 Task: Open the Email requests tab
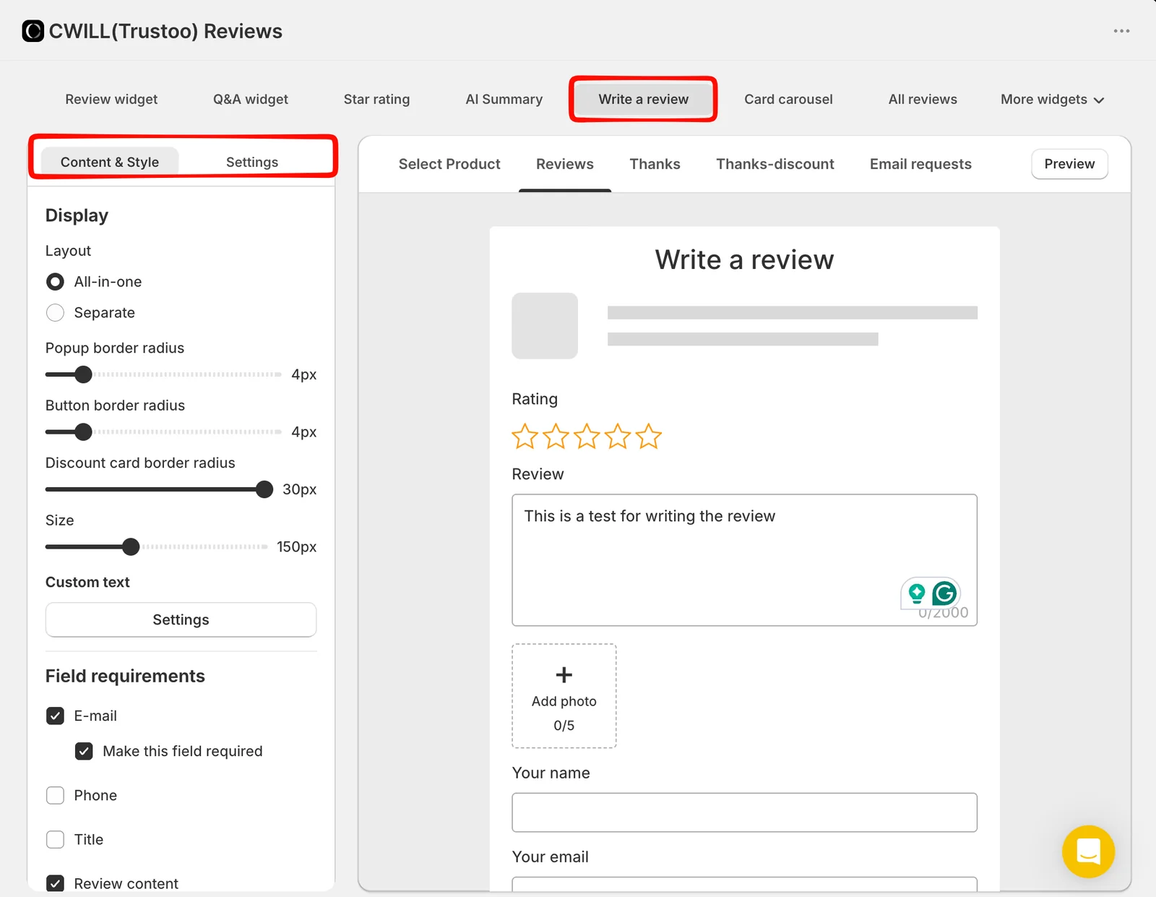pyautogui.click(x=920, y=164)
